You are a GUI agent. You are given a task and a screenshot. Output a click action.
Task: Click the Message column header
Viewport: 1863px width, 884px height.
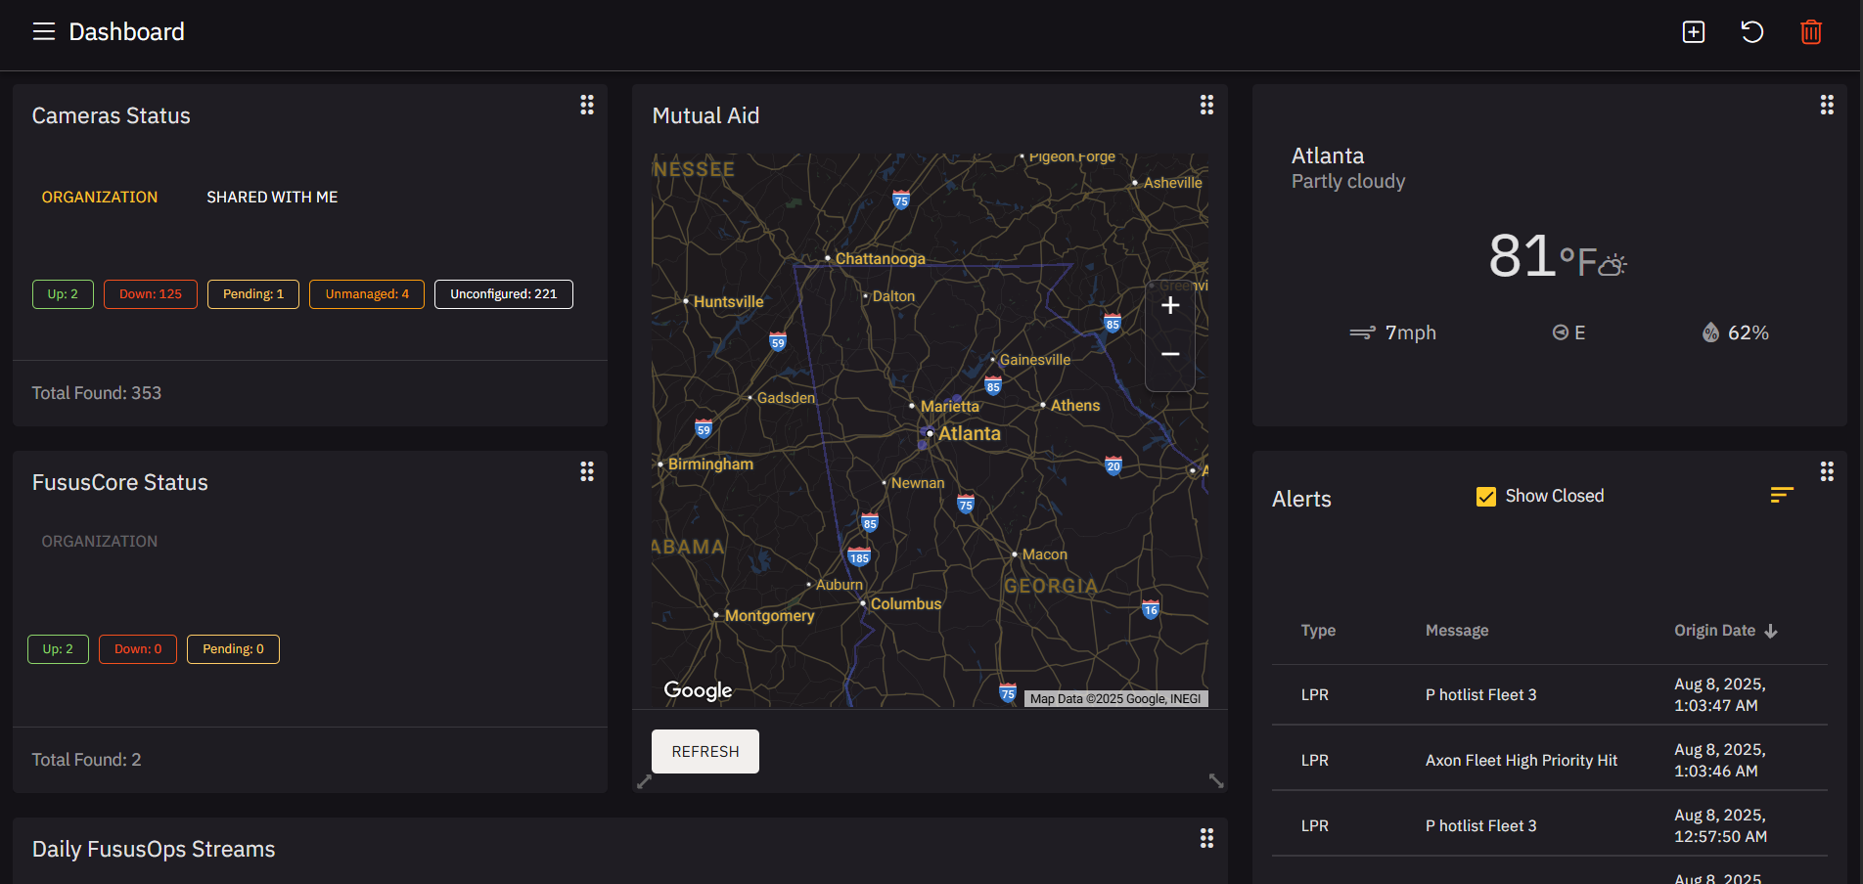[x=1457, y=631]
